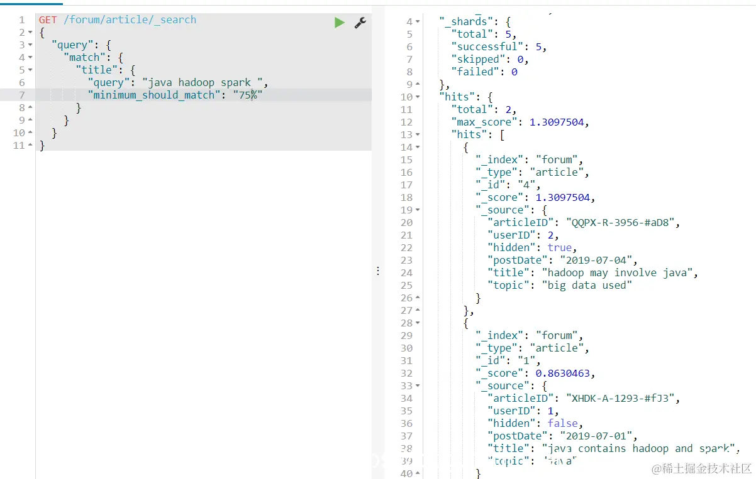Collapse the "_source" object at response line 19
Screen dimensions: 756x479
(x=418, y=210)
